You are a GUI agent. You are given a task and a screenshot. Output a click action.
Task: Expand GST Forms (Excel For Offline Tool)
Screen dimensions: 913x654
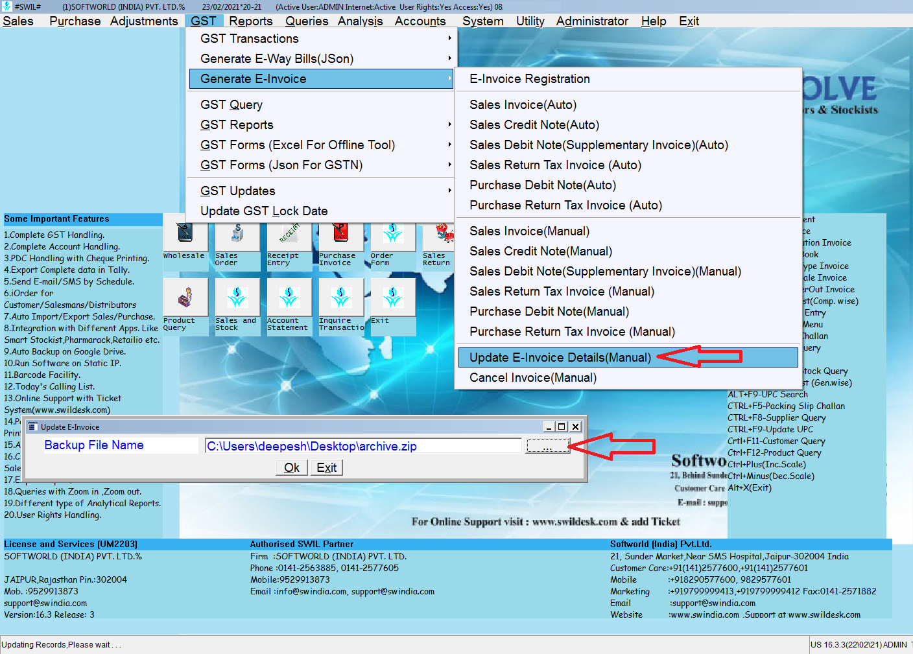pos(321,145)
